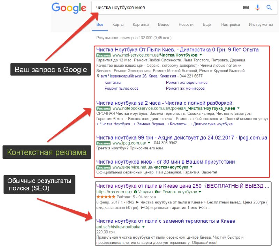Image resolution: width=279 pixels, height=246 pixels.
Task: Click +Контакты sitelink in second ad
Action: pyautogui.click(x=177, y=124)
